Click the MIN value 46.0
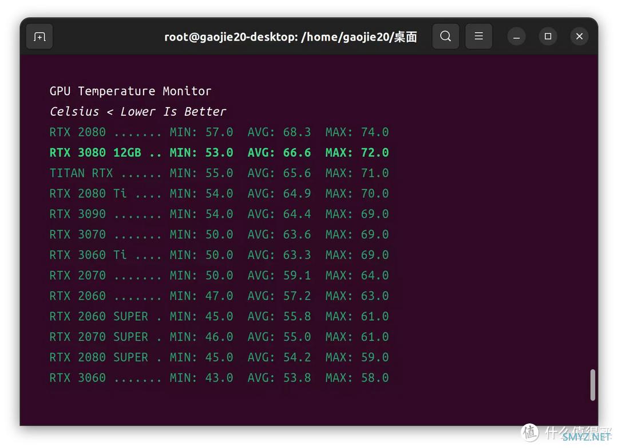The height and width of the screenshot is (448, 618). (x=219, y=337)
